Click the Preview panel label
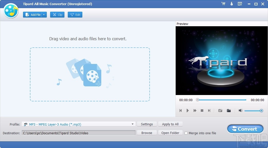The width and height of the screenshot is (268, 148). [182, 24]
